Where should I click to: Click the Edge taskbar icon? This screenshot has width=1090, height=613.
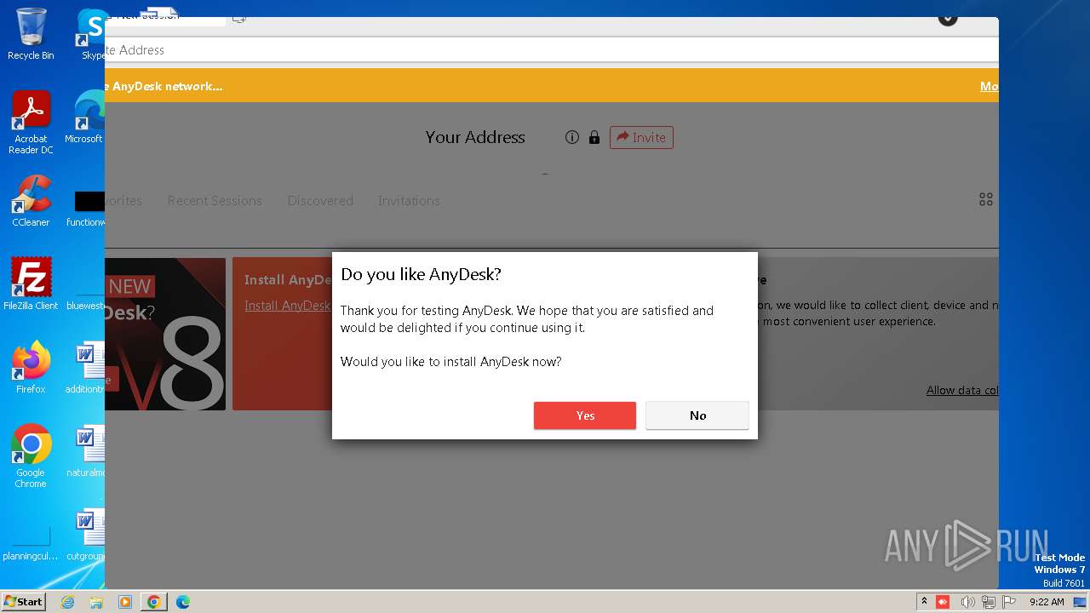click(182, 602)
